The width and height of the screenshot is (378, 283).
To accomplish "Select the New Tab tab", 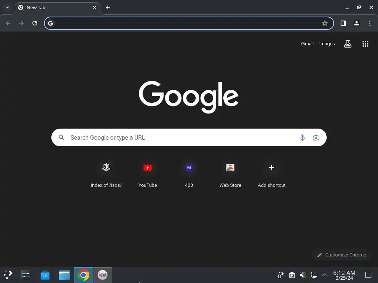I will 57,7.
